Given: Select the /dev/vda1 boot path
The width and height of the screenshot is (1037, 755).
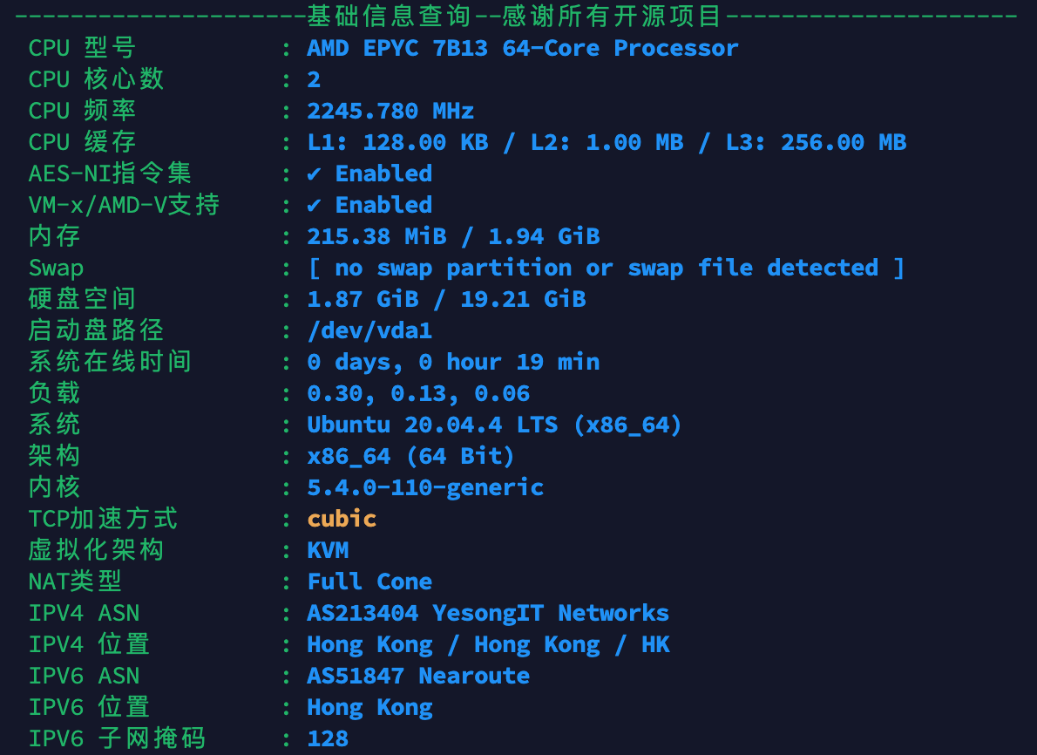Looking at the screenshot, I should [369, 330].
